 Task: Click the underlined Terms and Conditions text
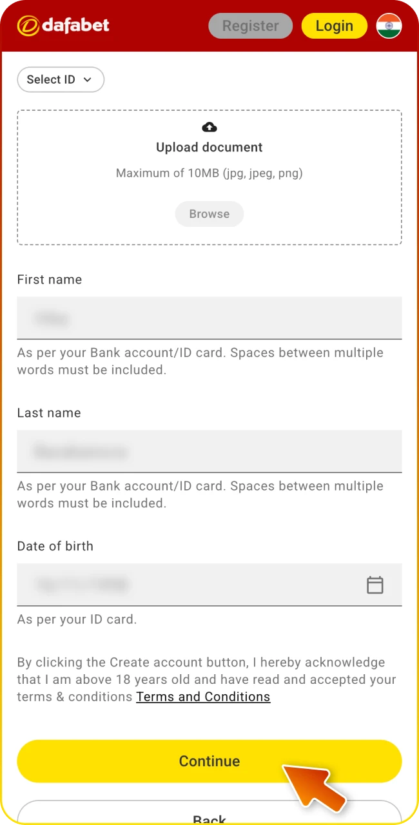(203, 697)
